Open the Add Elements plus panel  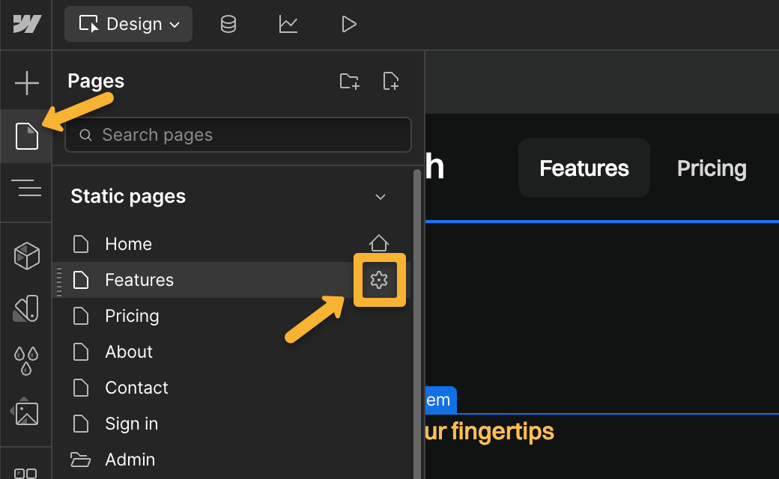tap(26, 83)
